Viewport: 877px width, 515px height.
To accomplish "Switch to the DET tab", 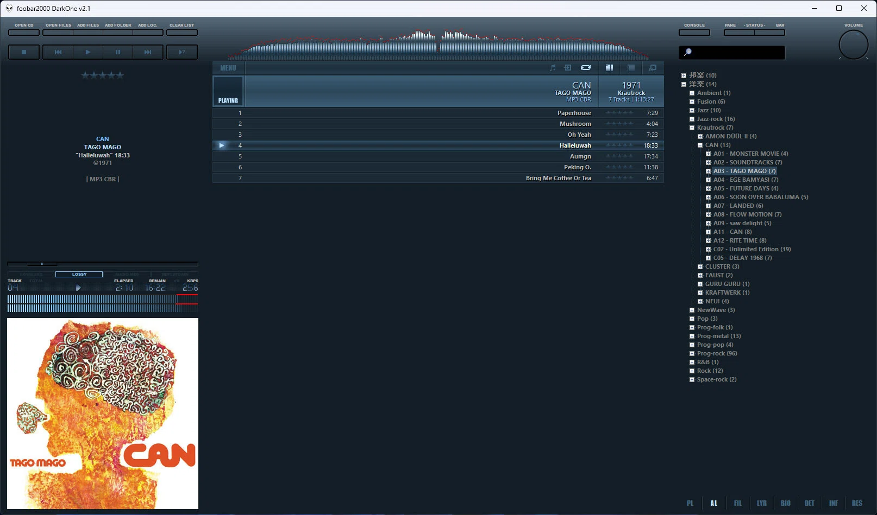I will [810, 503].
